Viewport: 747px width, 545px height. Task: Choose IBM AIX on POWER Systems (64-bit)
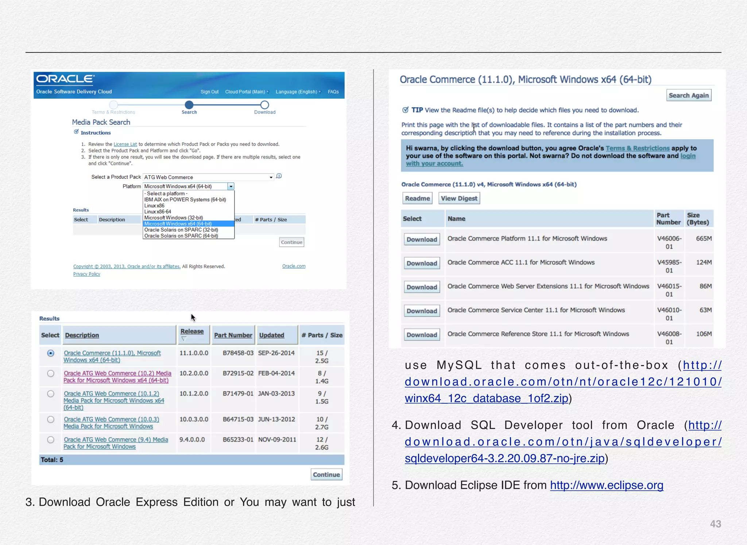pos(185,200)
